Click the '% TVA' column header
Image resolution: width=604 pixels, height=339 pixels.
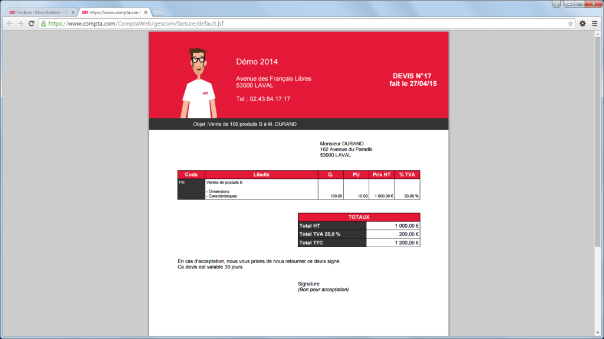click(407, 174)
